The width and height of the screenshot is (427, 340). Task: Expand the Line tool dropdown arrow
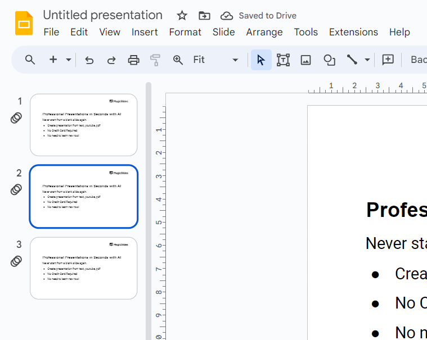click(x=367, y=60)
